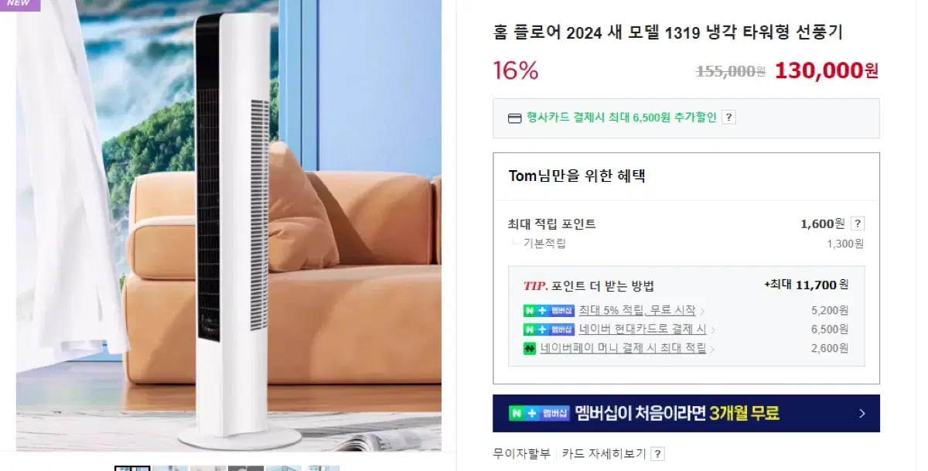Expand the chevron after 최대 5% 적립, 무료 시작

(x=701, y=312)
